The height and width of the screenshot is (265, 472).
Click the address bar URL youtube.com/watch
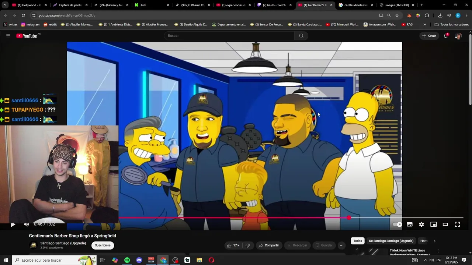pos(67,15)
